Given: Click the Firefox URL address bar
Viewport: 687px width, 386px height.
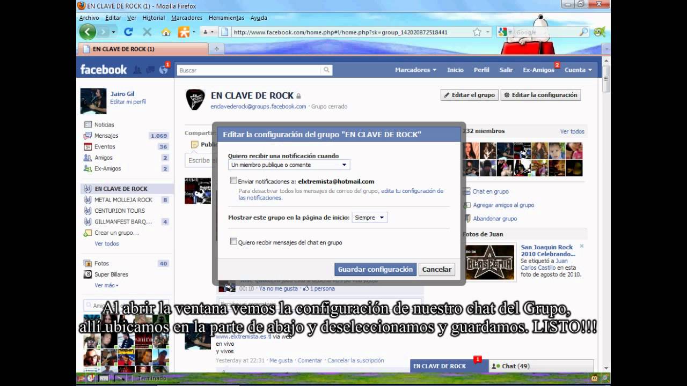Looking at the screenshot, I should coord(352,32).
